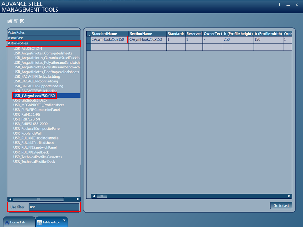Expand the AstorRules database node
The image size is (303, 227).
point(44,33)
